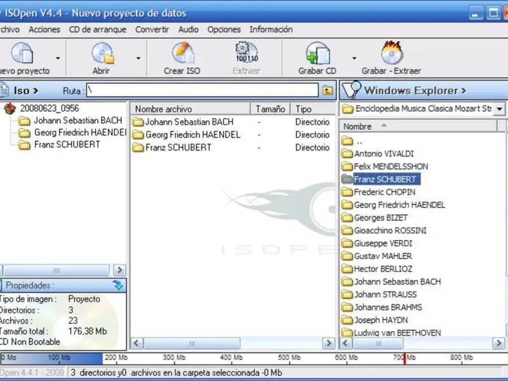Click the Nuevo proyecto toolbar icon
This screenshot has width=508, height=381.
[x=22, y=53]
